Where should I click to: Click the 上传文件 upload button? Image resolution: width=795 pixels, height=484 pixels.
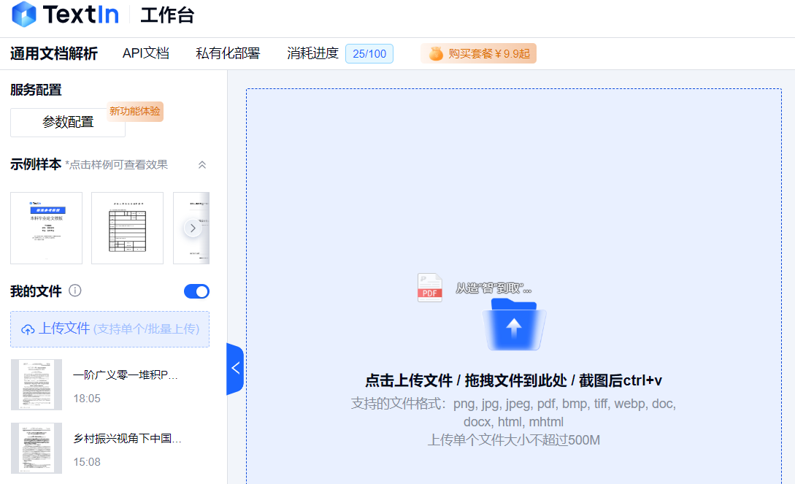tap(110, 329)
